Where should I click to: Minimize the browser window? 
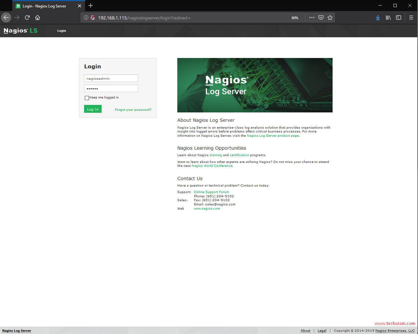click(x=380, y=6)
